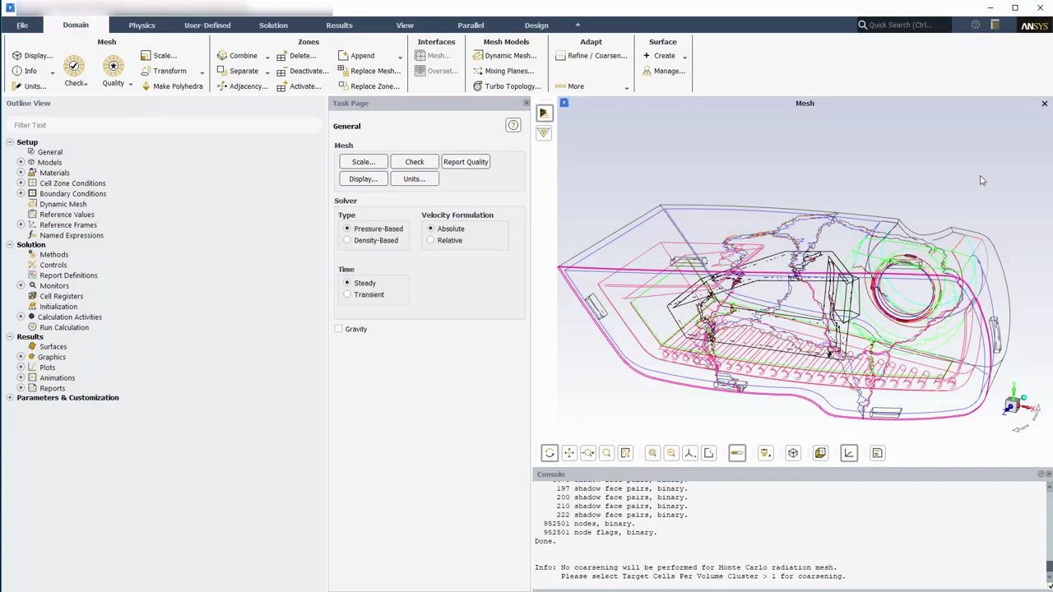Open the Dynamic Mesh settings
The width and height of the screenshot is (1053, 592).
63,204
